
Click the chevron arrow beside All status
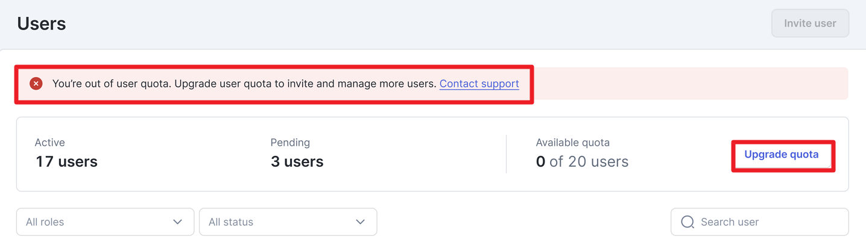tap(360, 222)
